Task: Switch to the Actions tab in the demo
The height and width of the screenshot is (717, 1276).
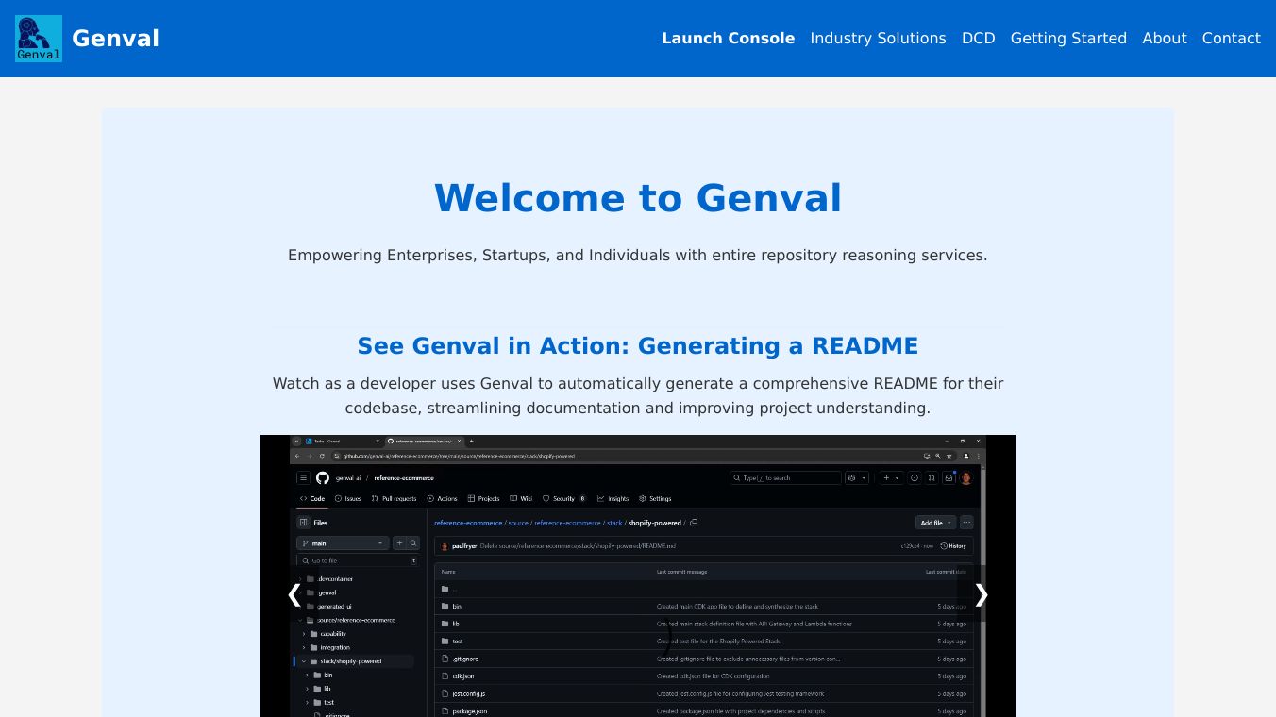Action: pyautogui.click(x=442, y=499)
